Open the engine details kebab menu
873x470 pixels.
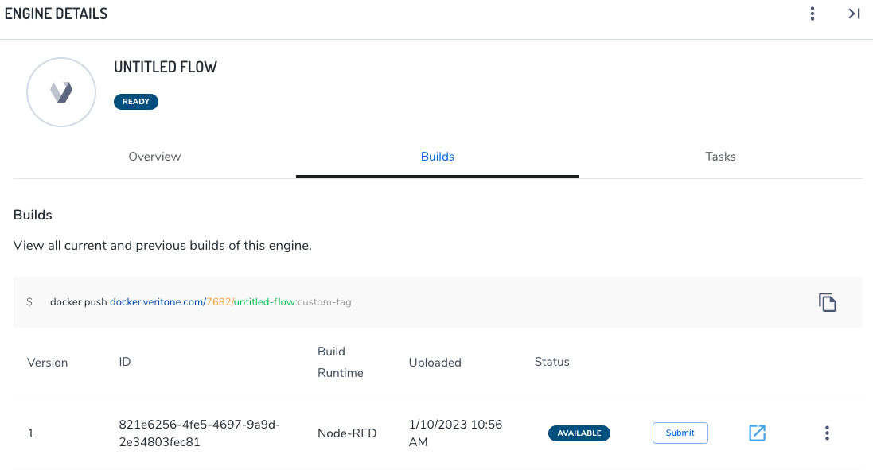pos(812,14)
